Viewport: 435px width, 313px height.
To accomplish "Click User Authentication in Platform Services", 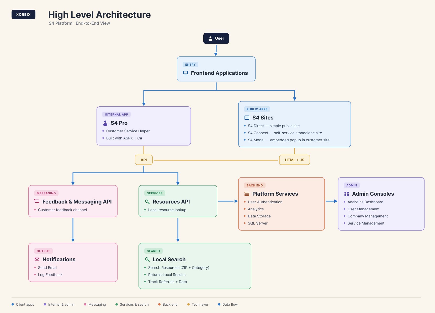I will [265, 202].
